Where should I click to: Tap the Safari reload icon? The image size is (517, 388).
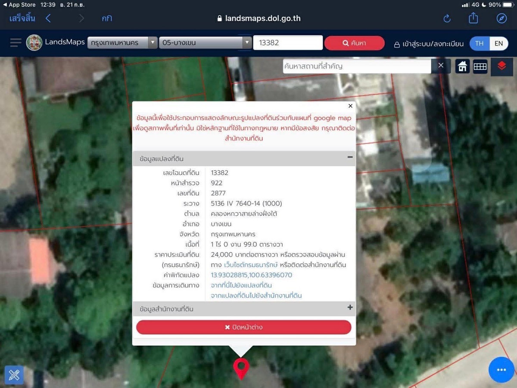[447, 19]
